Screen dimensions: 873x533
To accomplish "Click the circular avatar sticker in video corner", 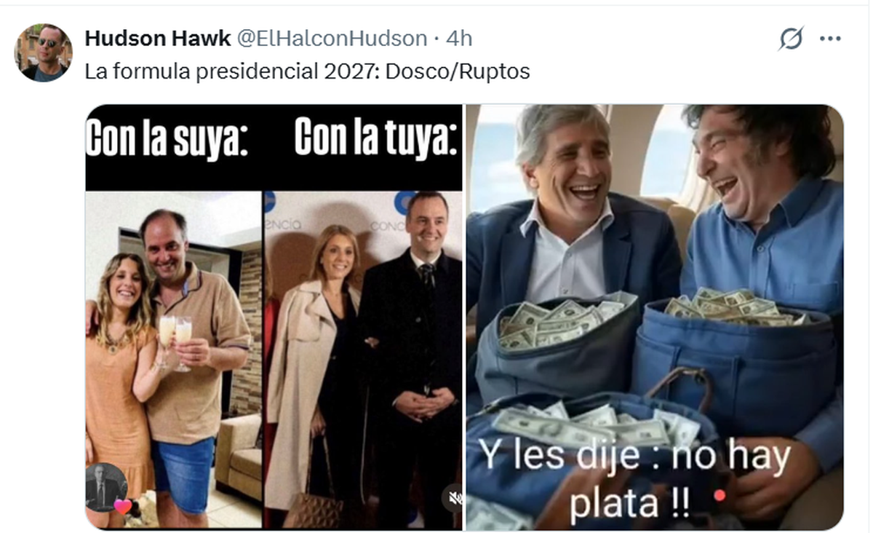I will tap(104, 486).
